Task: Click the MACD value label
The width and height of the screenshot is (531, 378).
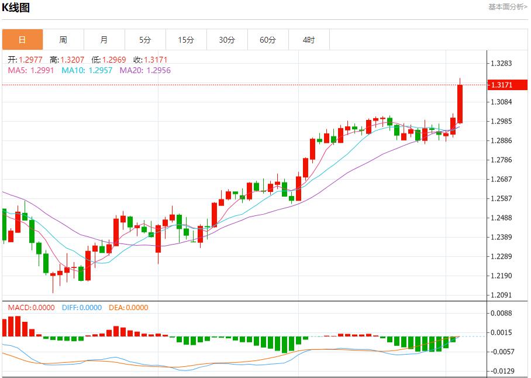Action: pos(31,308)
